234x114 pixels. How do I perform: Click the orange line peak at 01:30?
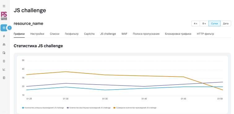click(66, 72)
